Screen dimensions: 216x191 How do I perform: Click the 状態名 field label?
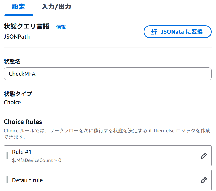pyautogui.click(x=12, y=62)
